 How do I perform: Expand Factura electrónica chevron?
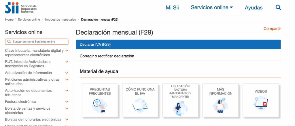[x=67, y=102]
